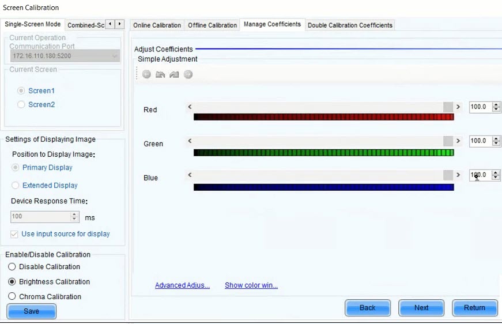Open the Advanced Adjus... link
This screenshot has width=502, height=324.
click(182, 285)
